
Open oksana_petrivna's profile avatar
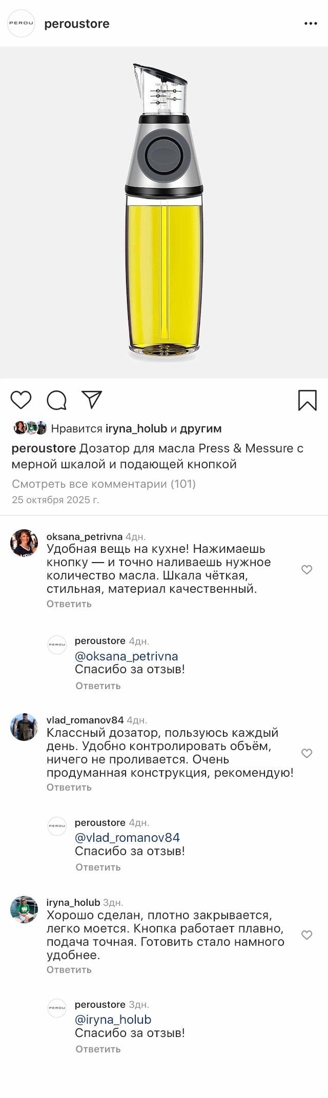pos(24,542)
